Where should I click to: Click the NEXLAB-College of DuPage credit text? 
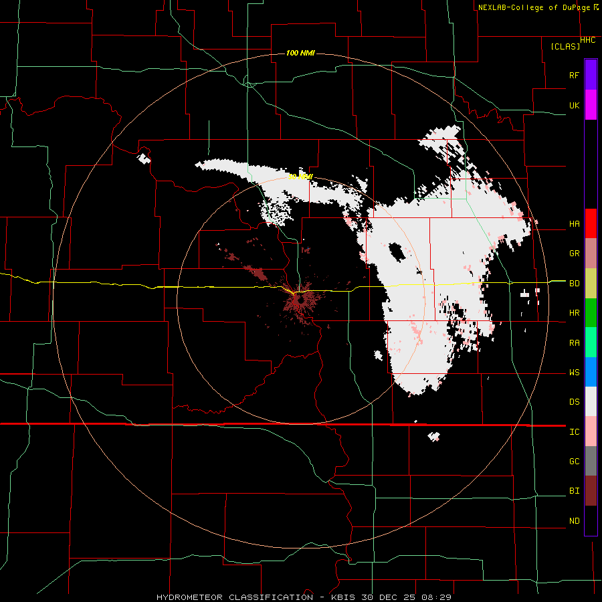point(534,7)
